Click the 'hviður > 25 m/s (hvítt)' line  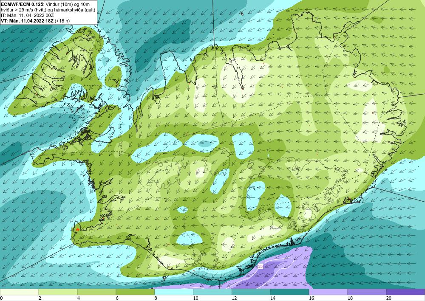[48, 10]
